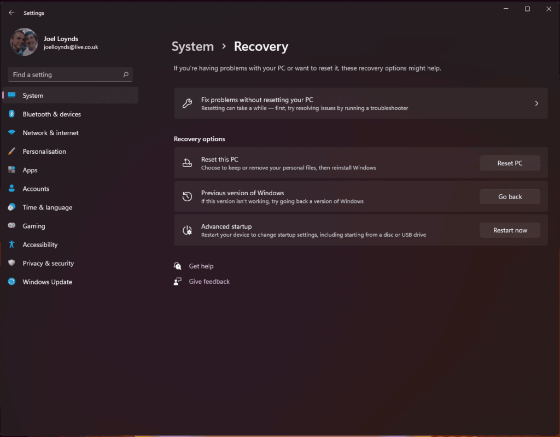Click the Accessibility figure icon
Viewport: 560px width, 437px height.
click(12, 244)
